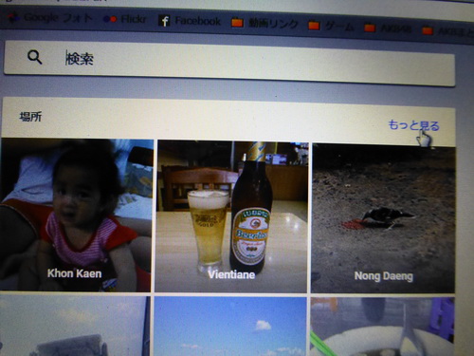Image resolution: width=474 pixels, height=356 pixels.
Task: Click the Facebook f logo icon
Action: 164,21
